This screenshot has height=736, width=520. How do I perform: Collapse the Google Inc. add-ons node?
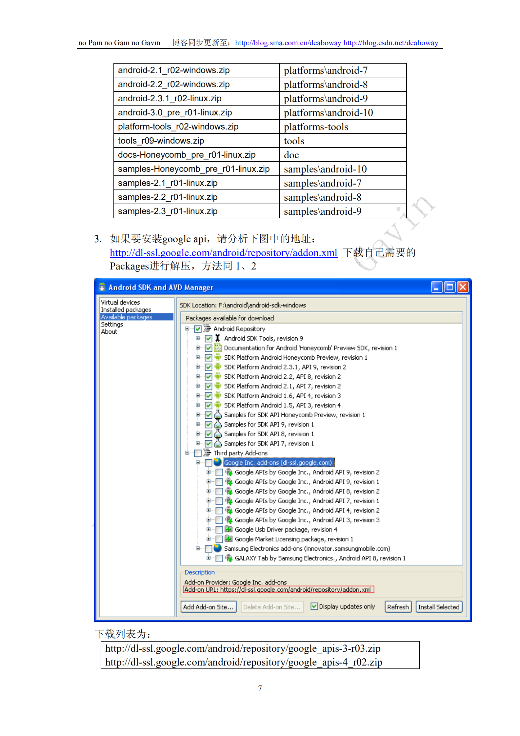pos(198,462)
